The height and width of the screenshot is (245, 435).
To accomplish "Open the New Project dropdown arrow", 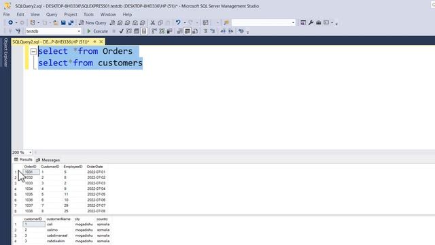I will click(38, 22).
